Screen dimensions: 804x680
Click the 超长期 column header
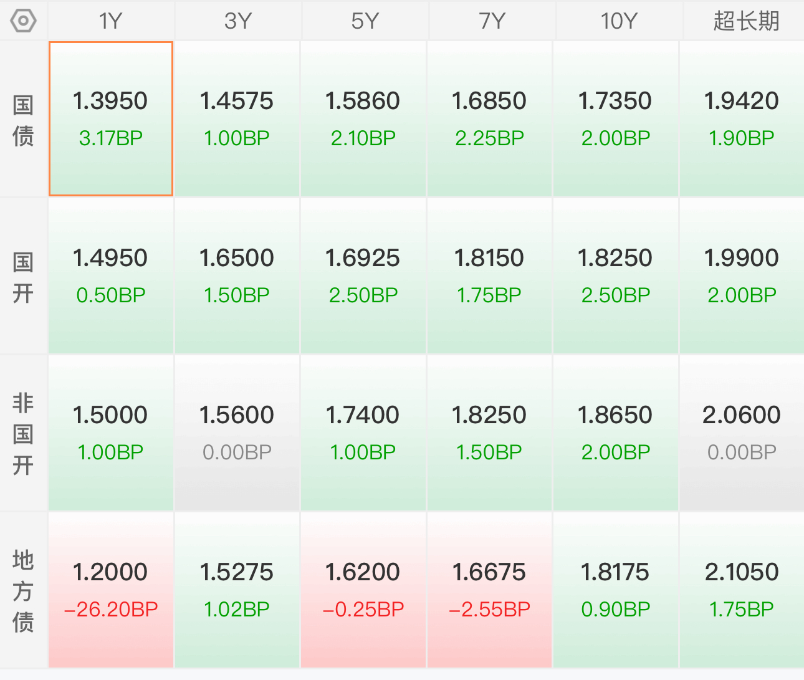point(746,21)
